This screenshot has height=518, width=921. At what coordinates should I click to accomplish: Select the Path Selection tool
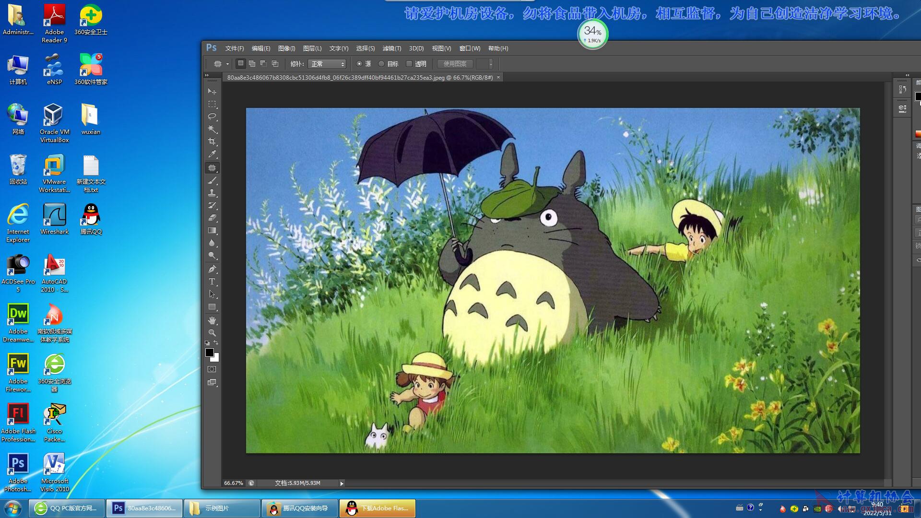(212, 294)
